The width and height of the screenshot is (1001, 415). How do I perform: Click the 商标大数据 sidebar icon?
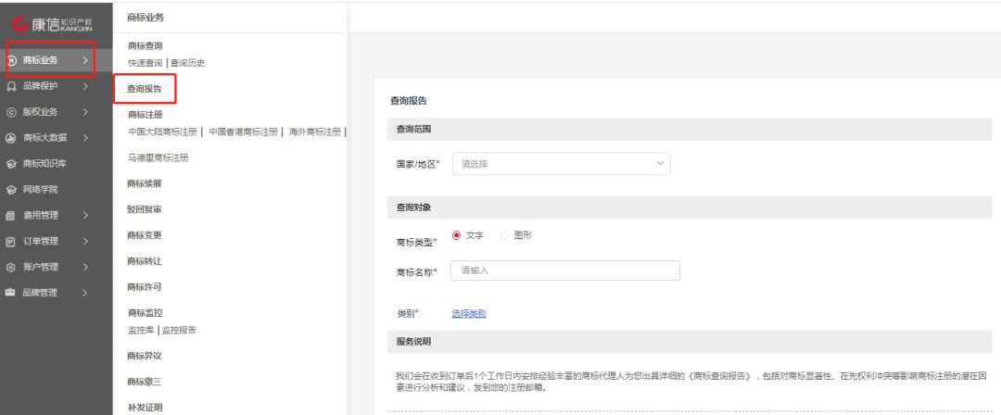click(x=11, y=138)
